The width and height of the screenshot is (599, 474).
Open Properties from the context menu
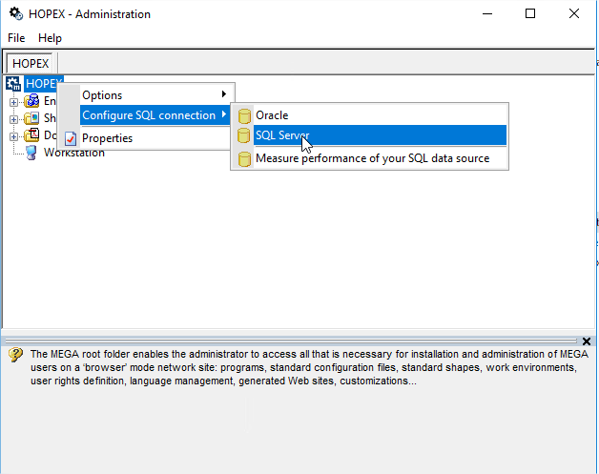pyautogui.click(x=107, y=138)
